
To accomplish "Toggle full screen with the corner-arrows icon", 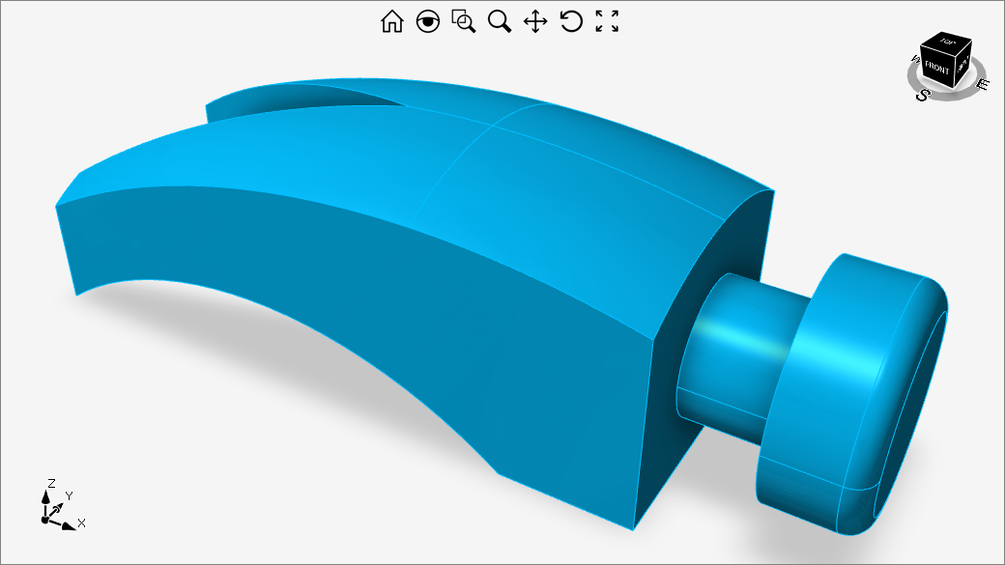I will [x=607, y=21].
